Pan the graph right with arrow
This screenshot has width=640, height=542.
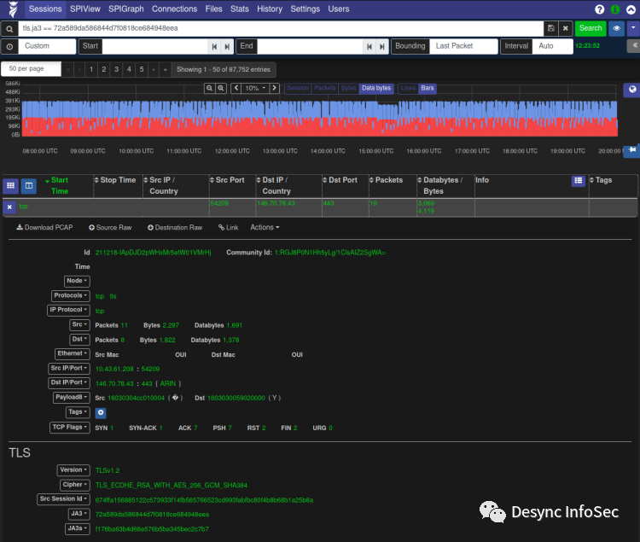(x=274, y=88)
